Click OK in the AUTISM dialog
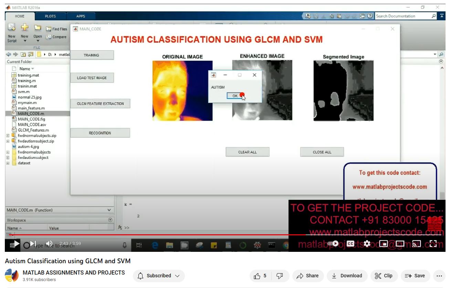 [x=235, y=96]
